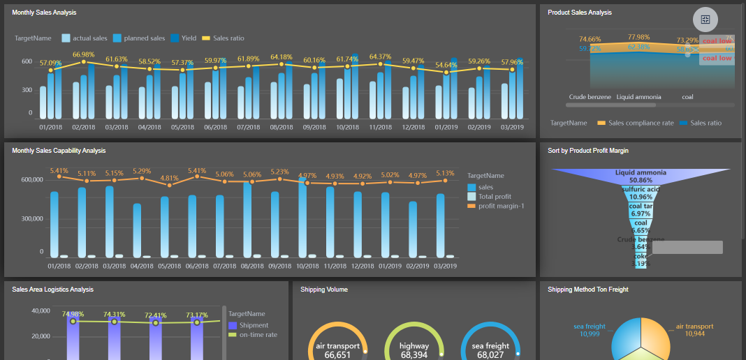Toggle profit margin-1 legend entry

(471, 206)
